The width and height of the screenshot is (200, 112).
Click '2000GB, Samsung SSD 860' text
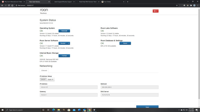[x=49, y=59]
